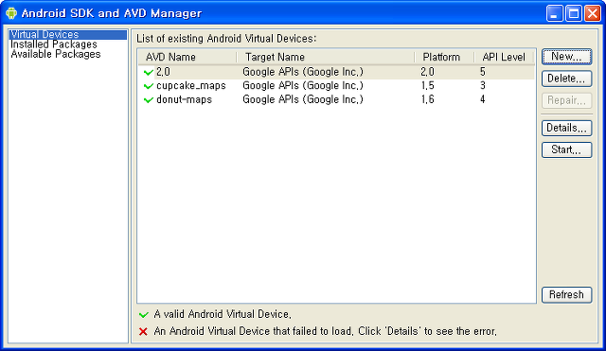Click the disabled Repair... button

(x=566, y=100)
